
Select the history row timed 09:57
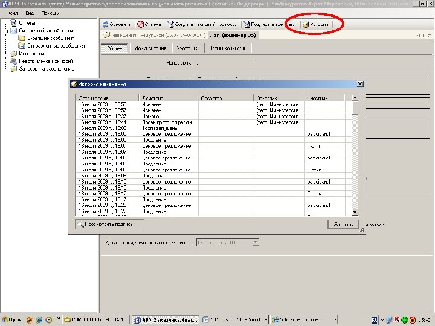pyautogui.click(x=214, y=110)
